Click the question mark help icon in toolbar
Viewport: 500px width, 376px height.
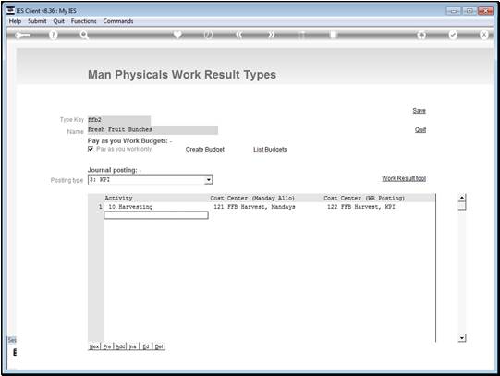pos(54,35)
